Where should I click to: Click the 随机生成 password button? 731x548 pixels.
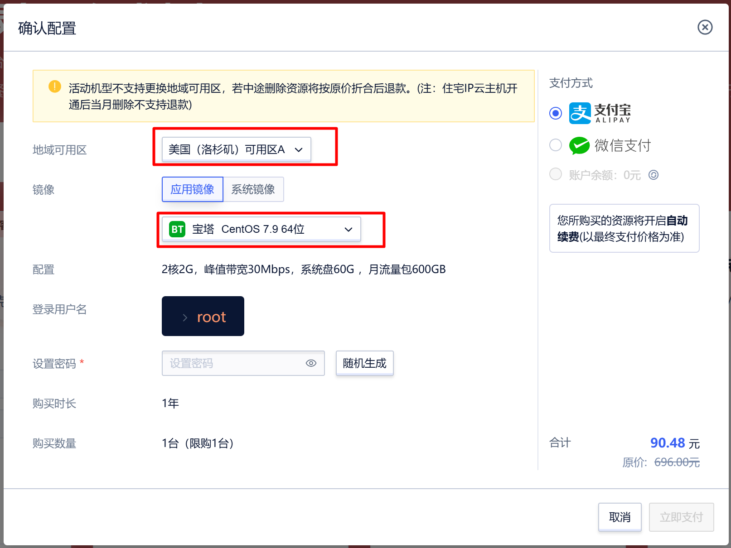(364, 363)
